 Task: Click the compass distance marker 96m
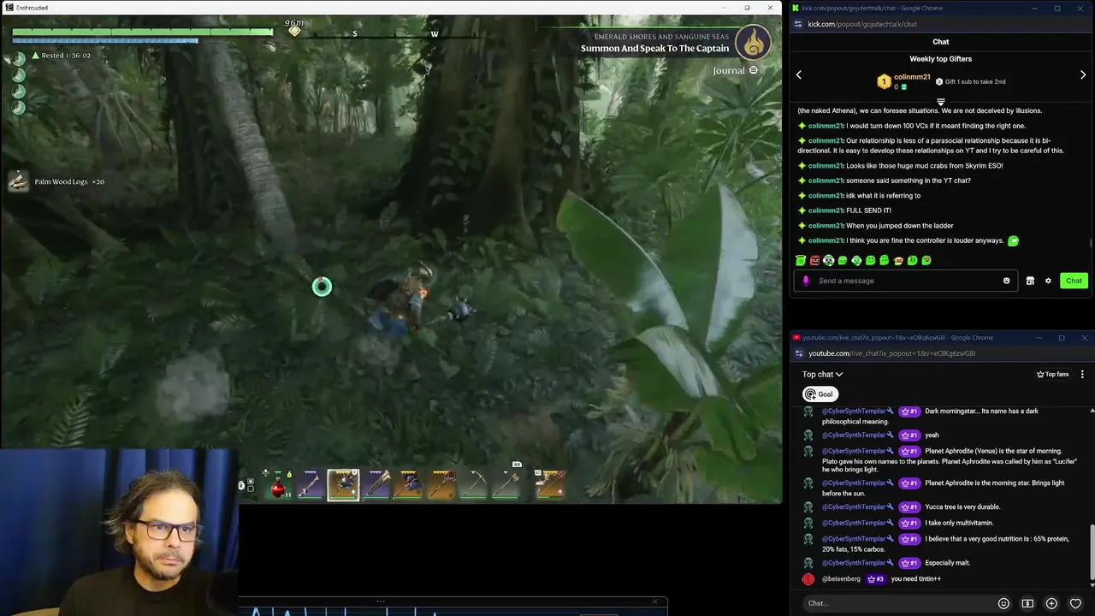click(294, 28)
